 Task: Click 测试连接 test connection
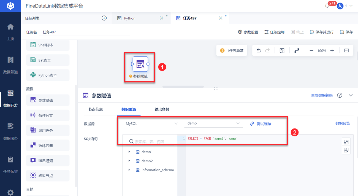point(261,124)
